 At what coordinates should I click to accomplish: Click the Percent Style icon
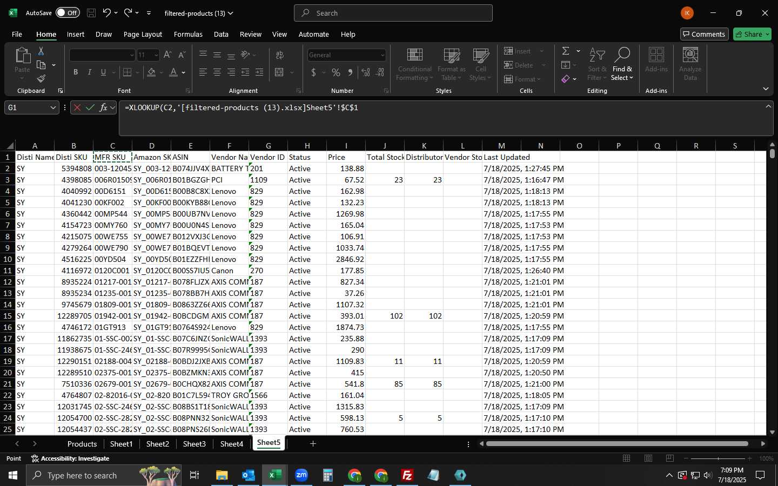coord(336,72)
